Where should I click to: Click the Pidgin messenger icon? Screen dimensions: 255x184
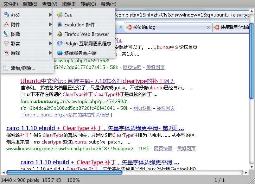click(x=60, y=43)
